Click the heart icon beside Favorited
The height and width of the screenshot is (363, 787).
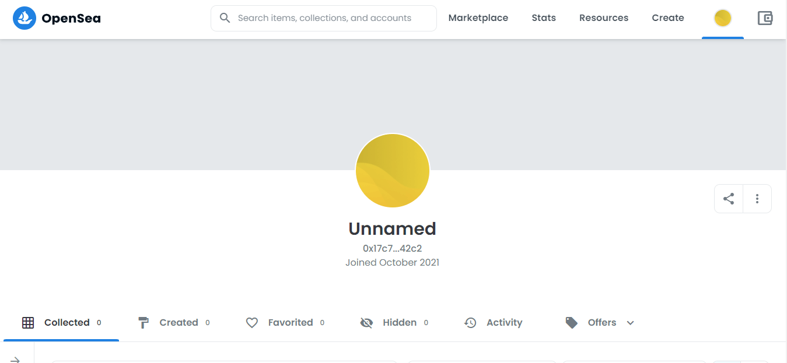pyautogui.click(x=252, y=323)
